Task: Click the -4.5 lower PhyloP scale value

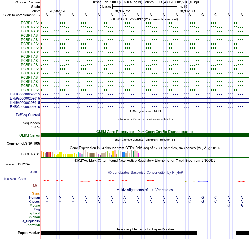Action: pos(34,186)
